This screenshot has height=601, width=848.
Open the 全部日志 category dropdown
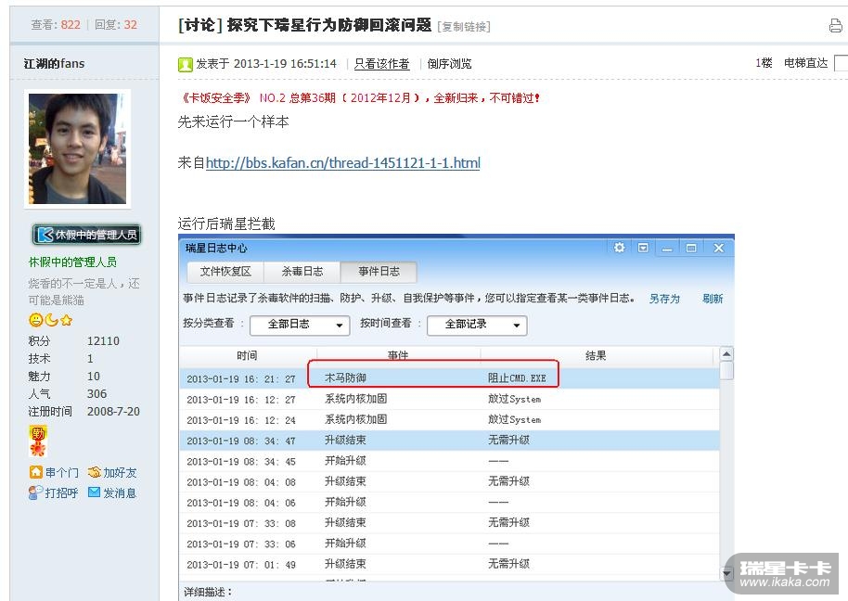click(x=300, y=325)
